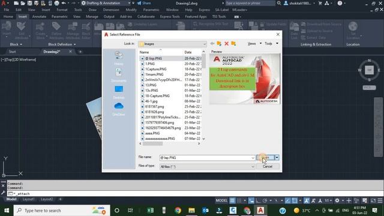Toggle dynamic input in status bar
This screenshot has width=384, height=216.
[x=251, y=200]
